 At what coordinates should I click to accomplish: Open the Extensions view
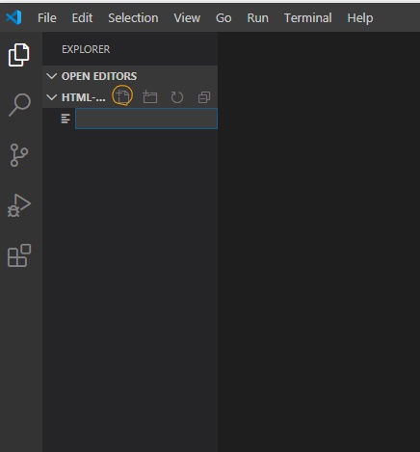19,255
